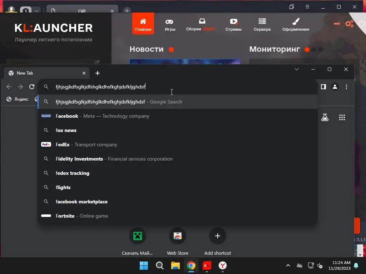Open the Сборки tab in KLauncher
Image resolution: width=366 pixels, height=274 pixels.
200,25
